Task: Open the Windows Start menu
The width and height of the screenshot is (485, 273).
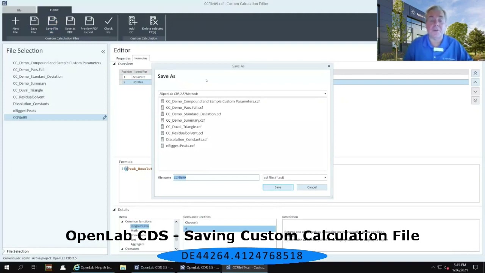Action: click(6, 267)
